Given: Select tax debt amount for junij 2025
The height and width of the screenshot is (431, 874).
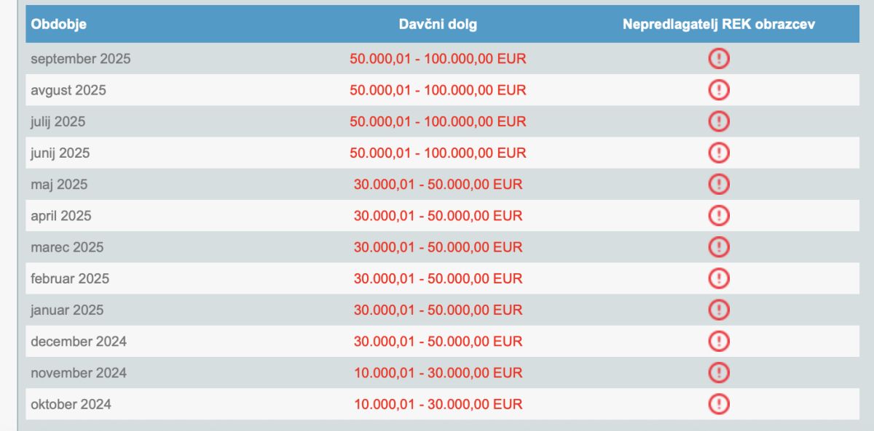Looking at the screenshot, I should 438,153.
